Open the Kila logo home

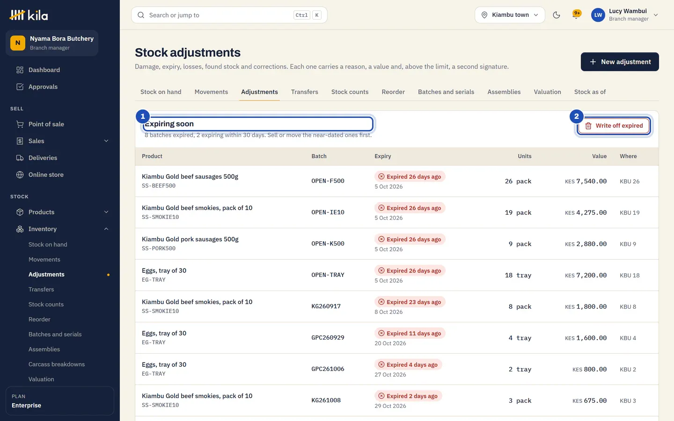point(29,15)
